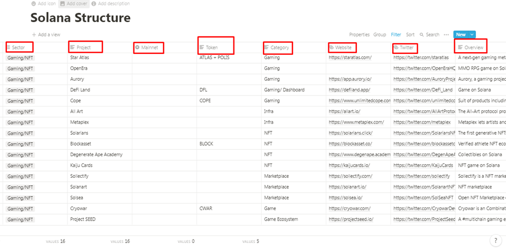
Task: Select the Gaming/ Dashboard category cell
Action: pos(294,90)
